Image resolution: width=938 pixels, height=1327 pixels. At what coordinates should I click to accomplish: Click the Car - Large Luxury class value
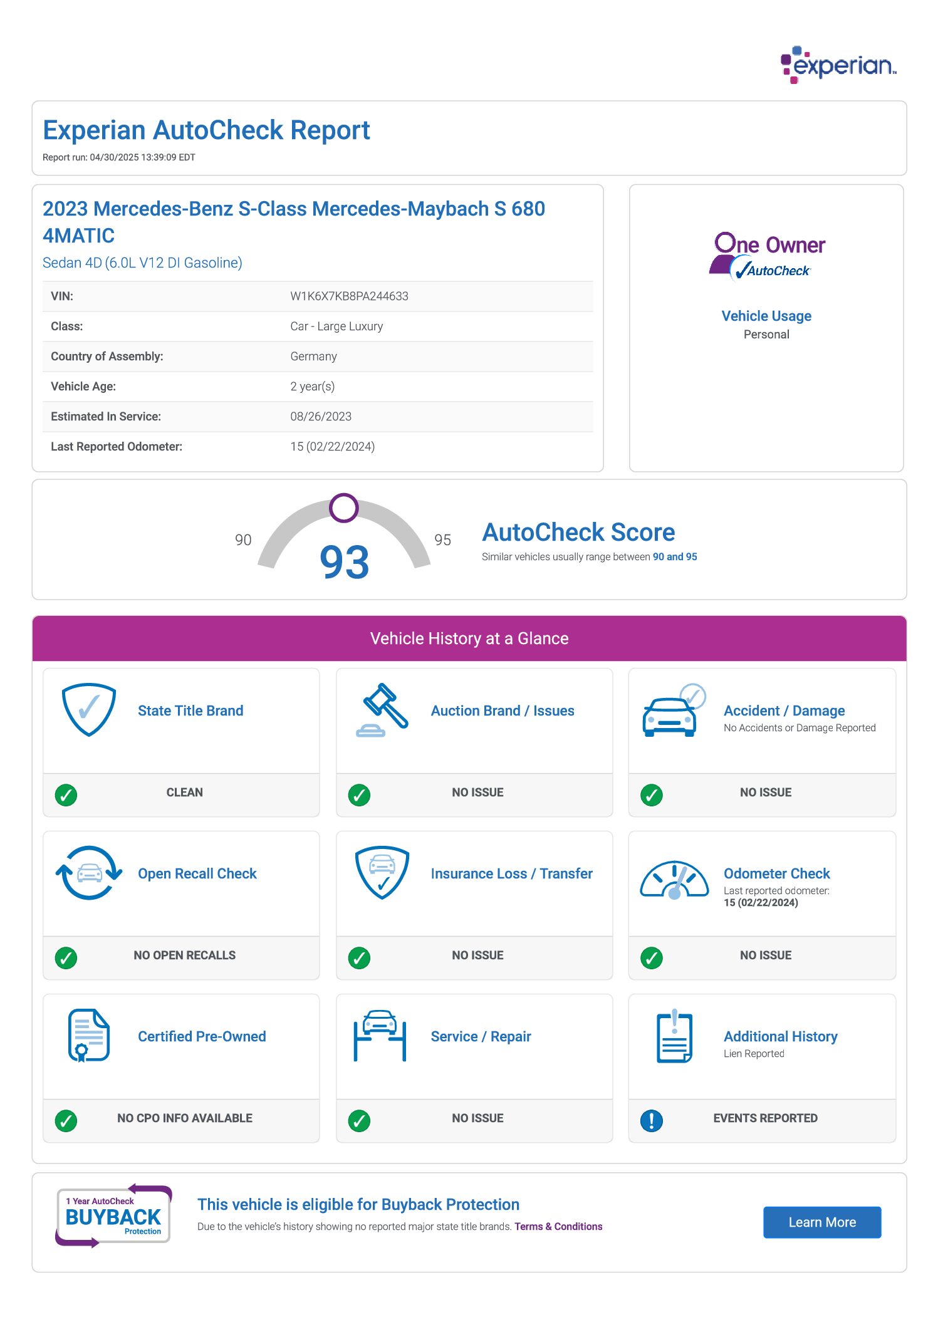(336, 326)
